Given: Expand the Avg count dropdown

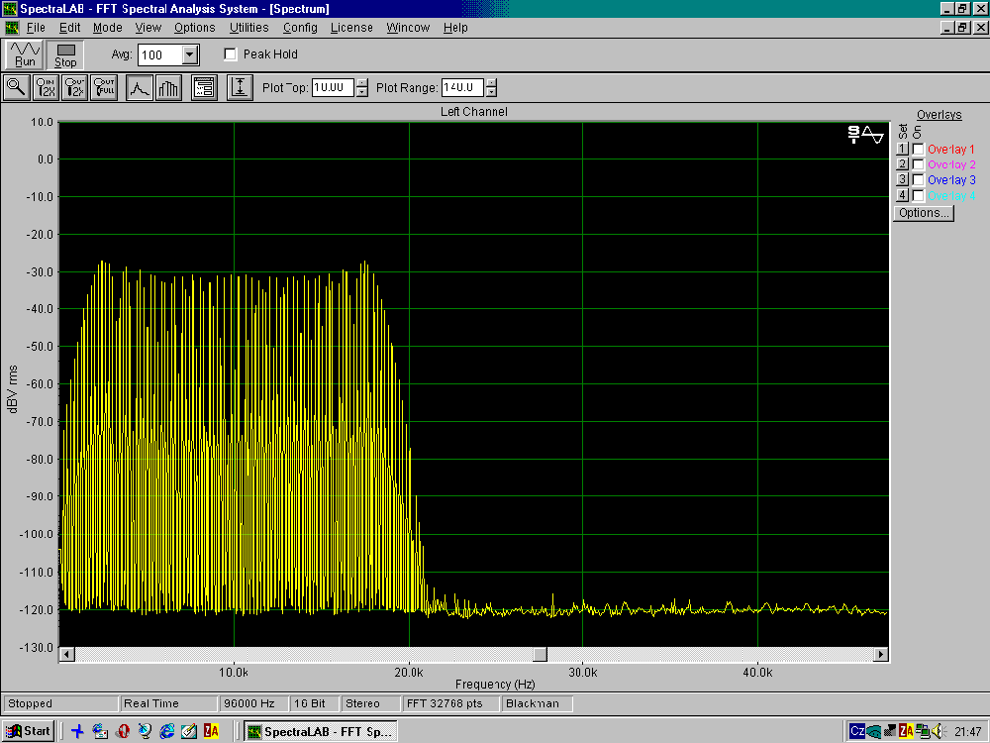Looking at the screenshot, I should 189,54.
